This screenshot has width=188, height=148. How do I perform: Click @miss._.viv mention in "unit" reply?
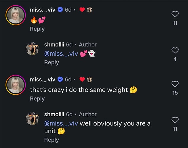coord(61,123)
